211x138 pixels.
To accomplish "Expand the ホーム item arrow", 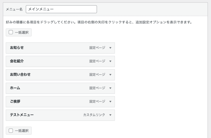I will pos(110,88).
